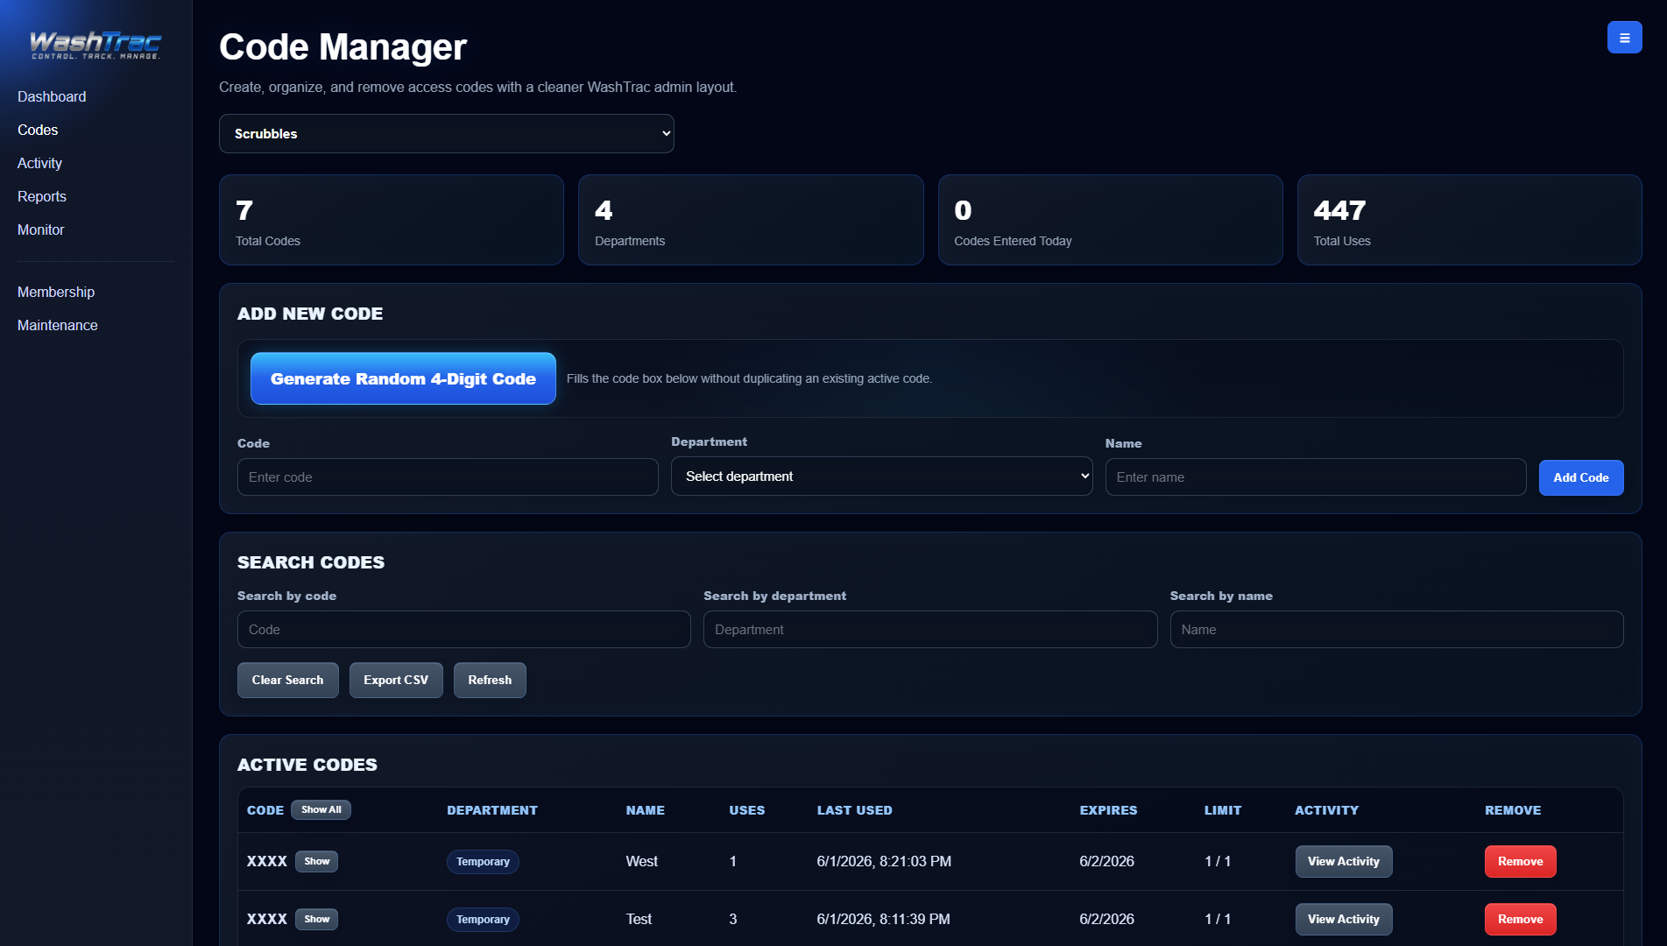The width and height of the screenshot is (1667, 946).
Task: Click the NAME column header
Action: click(x=645, y=811)
